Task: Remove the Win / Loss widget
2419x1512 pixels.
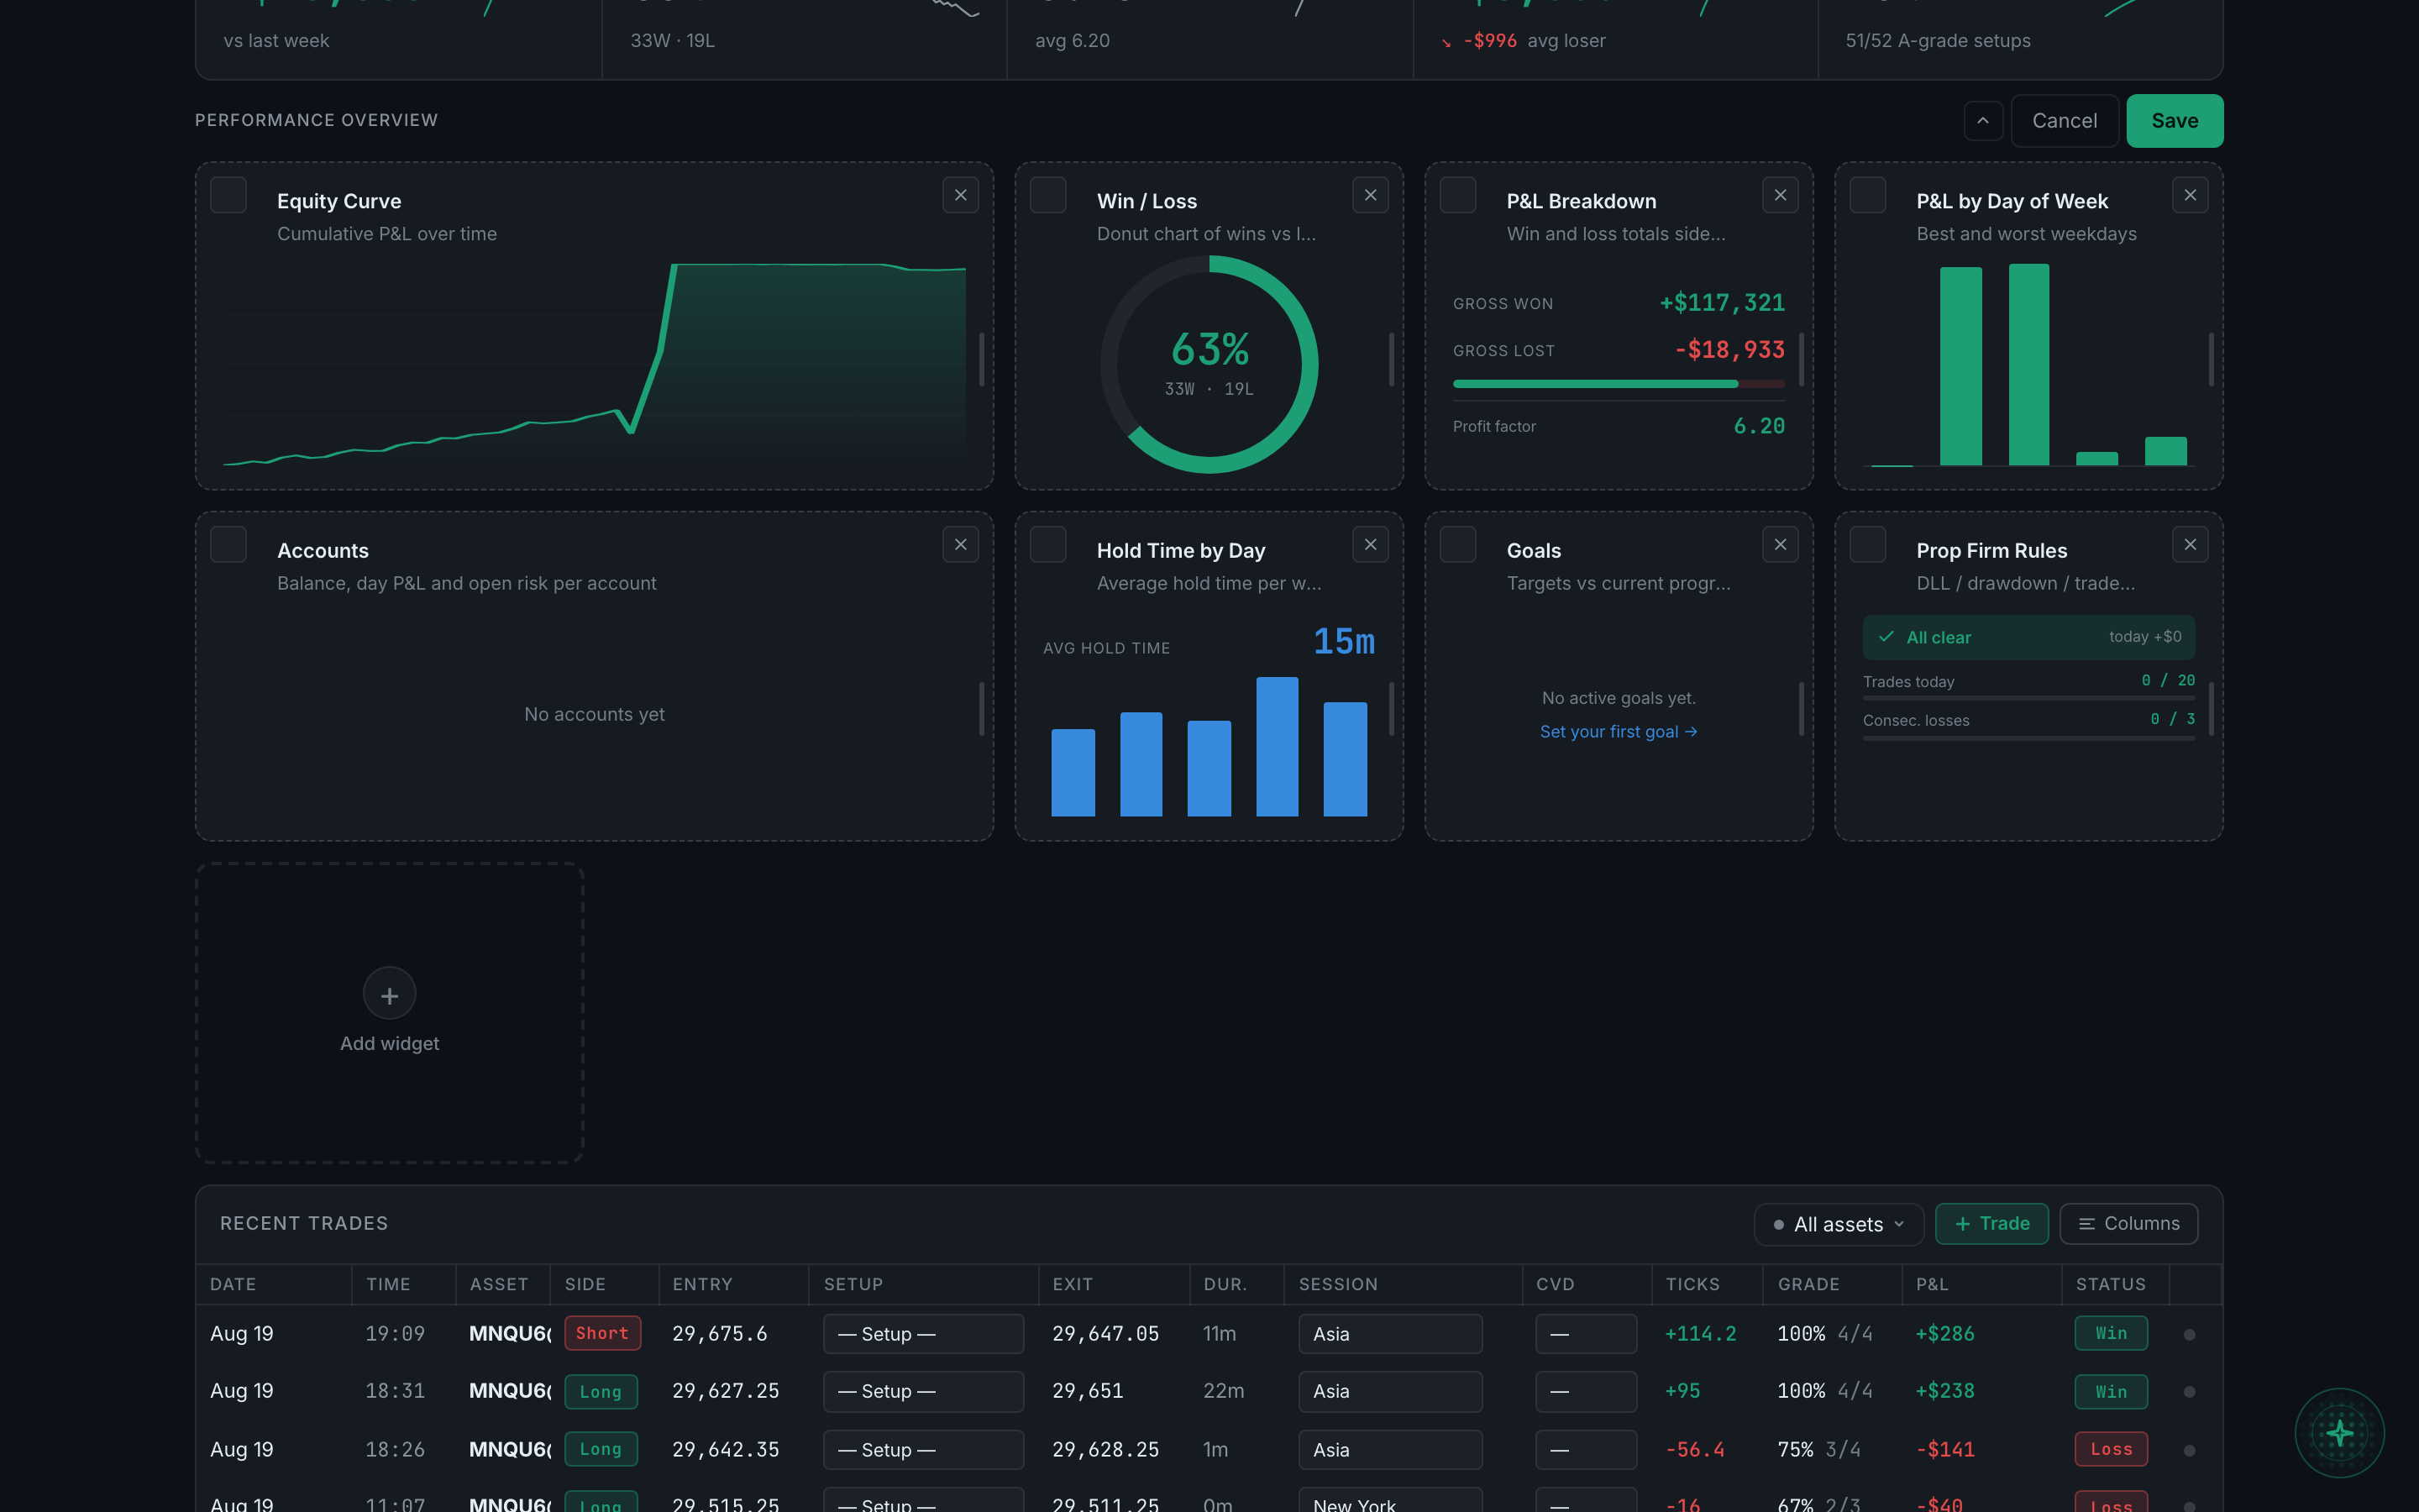Action: pyautogui.click(x=1369, y=195)
